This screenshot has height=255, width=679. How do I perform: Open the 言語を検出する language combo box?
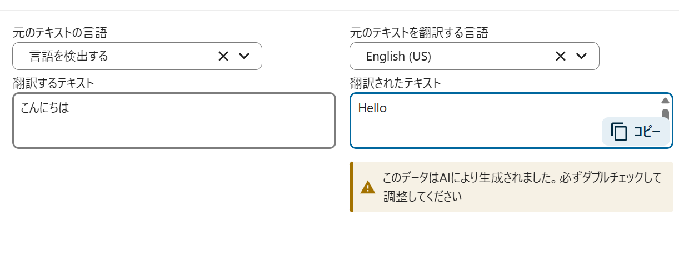click(111, 56)
